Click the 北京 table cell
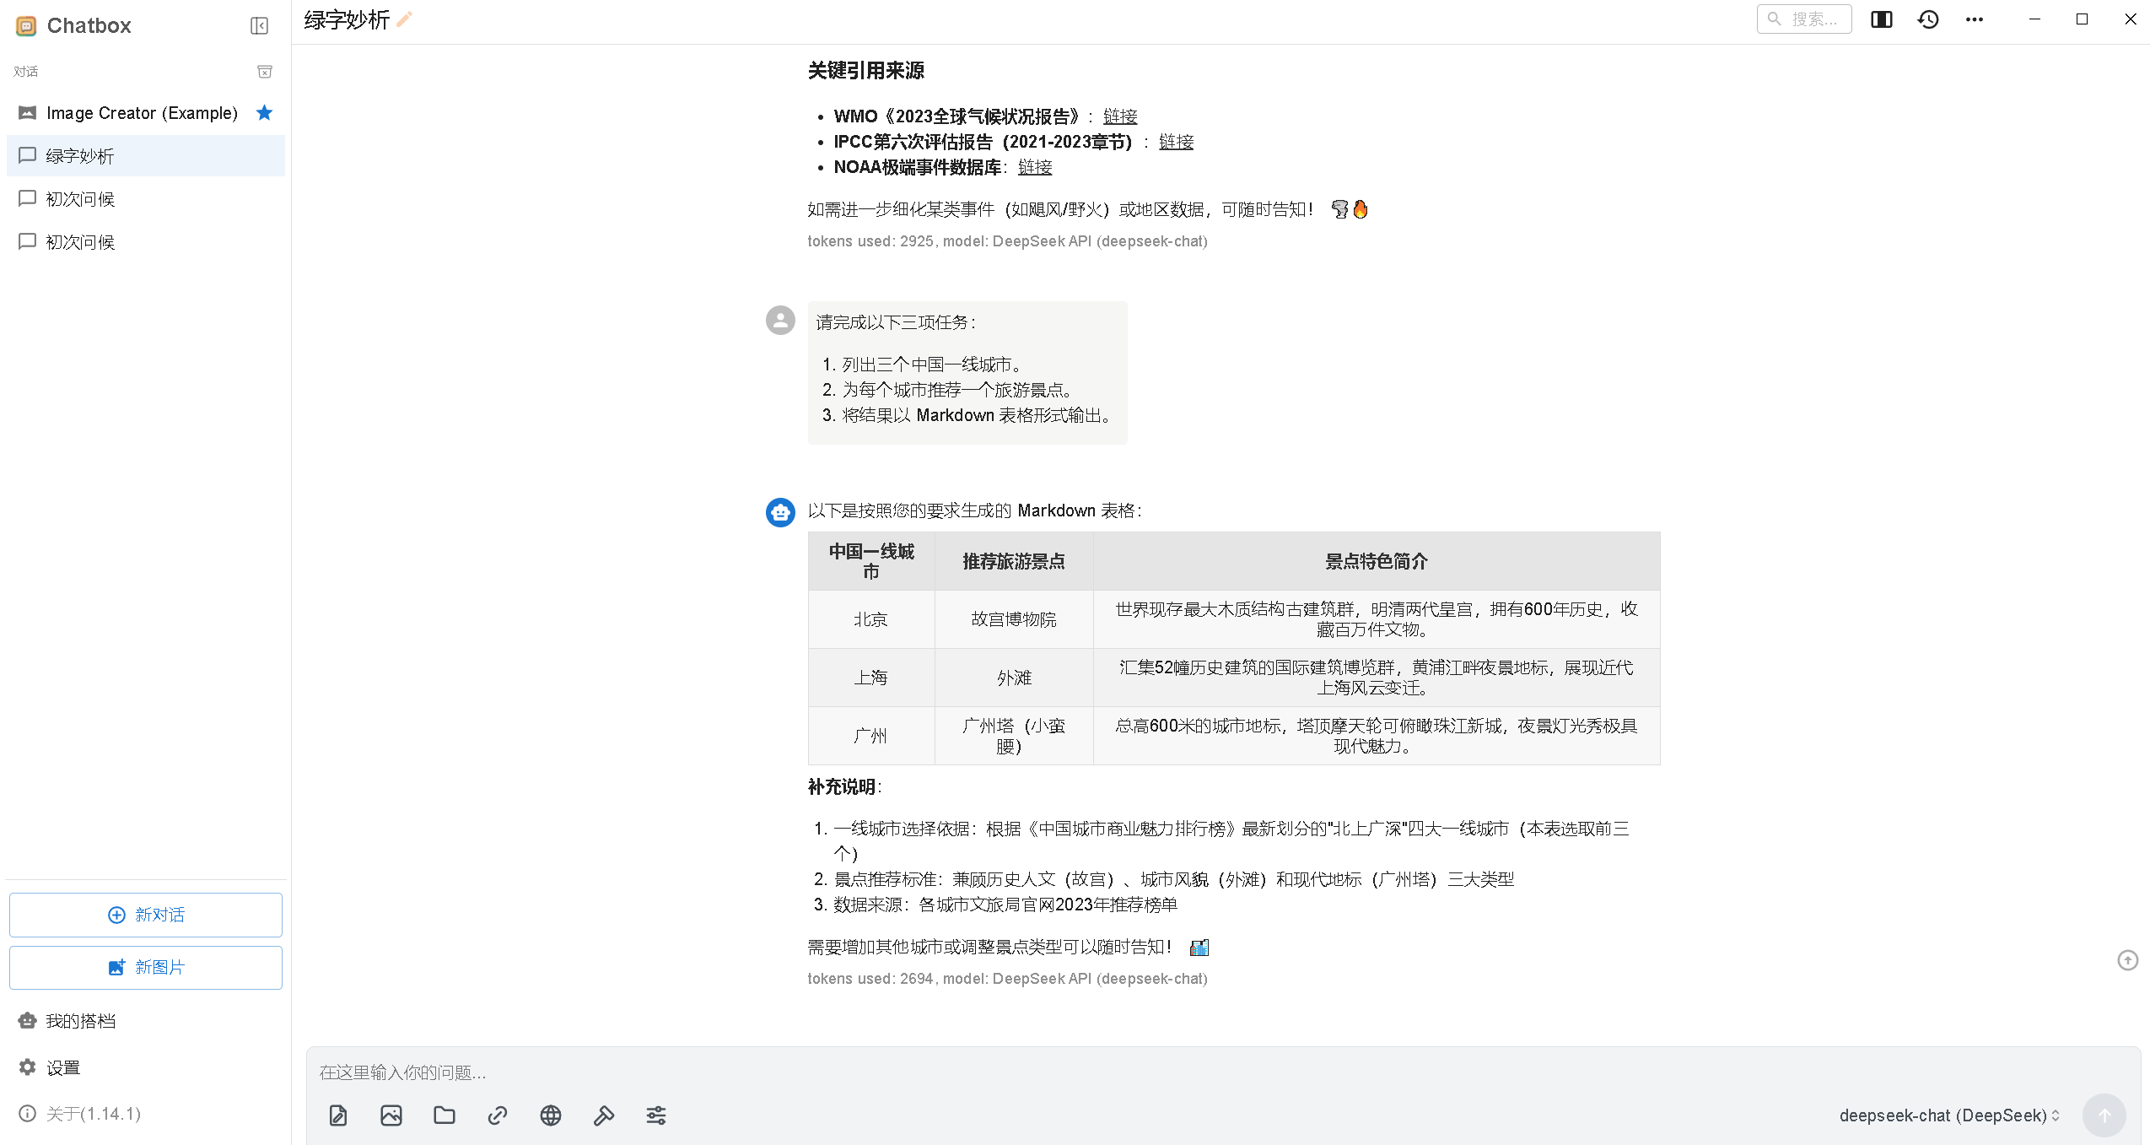This screenshot has height=1145, width=2150. tap(870, 619)
